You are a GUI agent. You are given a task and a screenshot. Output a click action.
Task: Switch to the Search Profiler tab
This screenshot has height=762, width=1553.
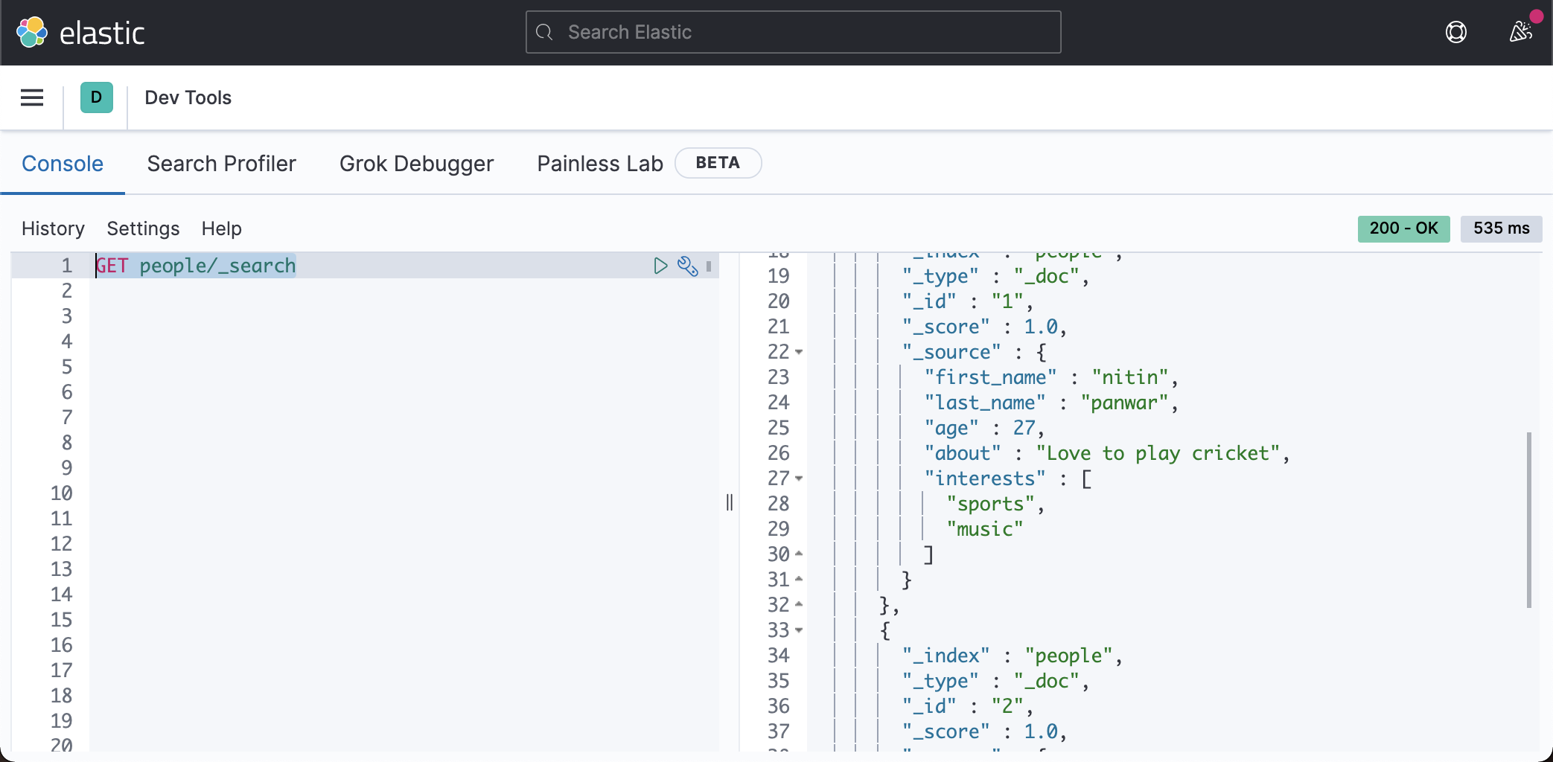point(221,164)
